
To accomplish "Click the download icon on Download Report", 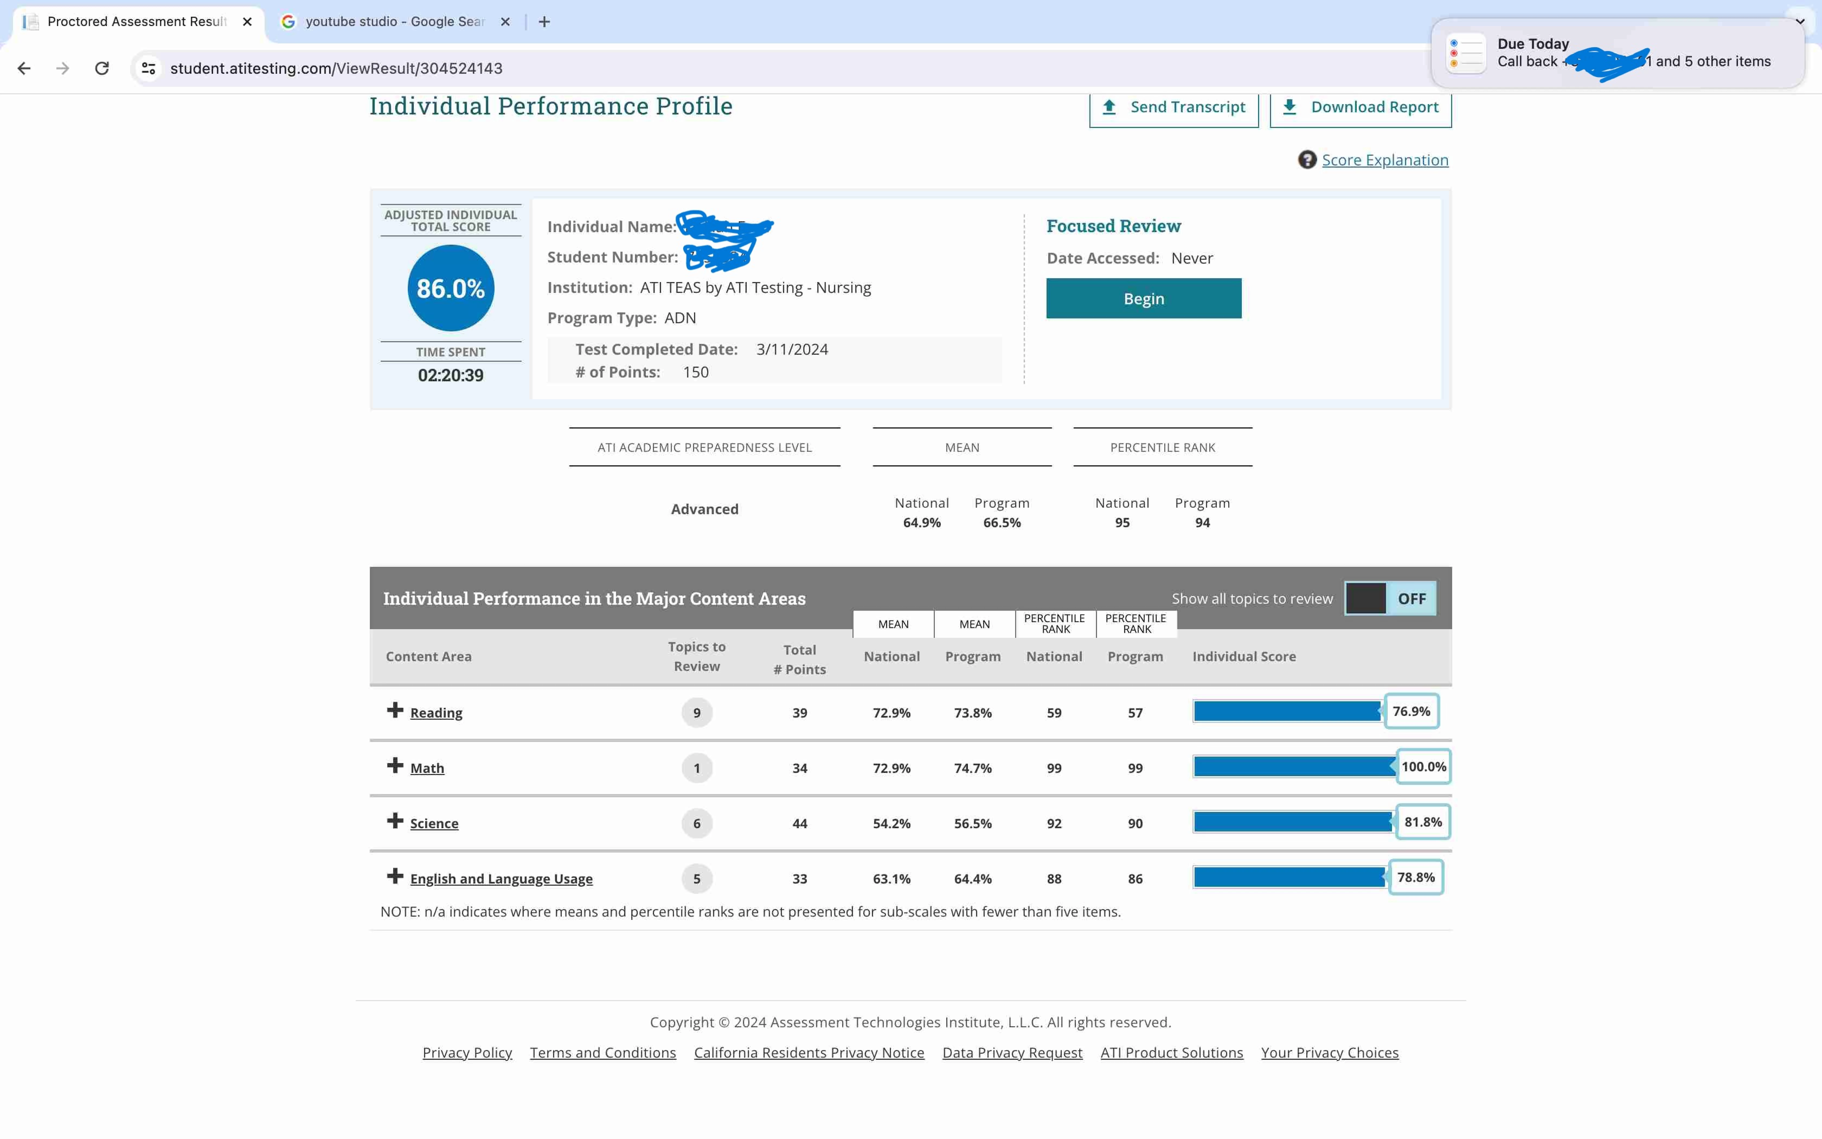I will coord(1290,107).
